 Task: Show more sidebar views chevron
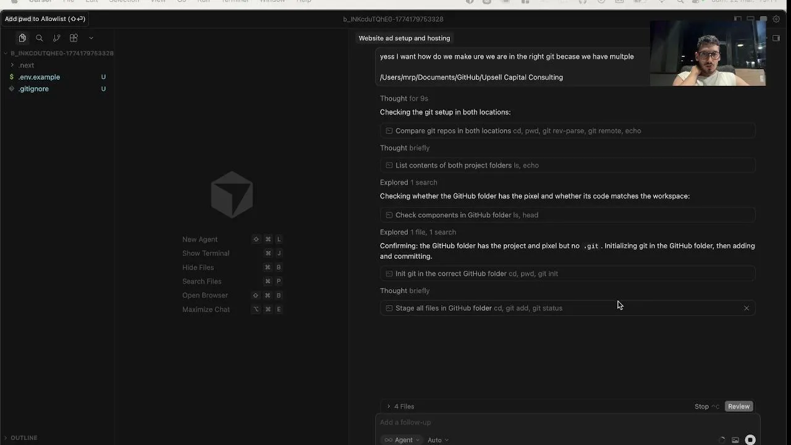[91, 38]
